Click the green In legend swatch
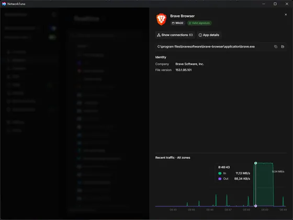Viewport: 293px width, 220px height. 220,173
